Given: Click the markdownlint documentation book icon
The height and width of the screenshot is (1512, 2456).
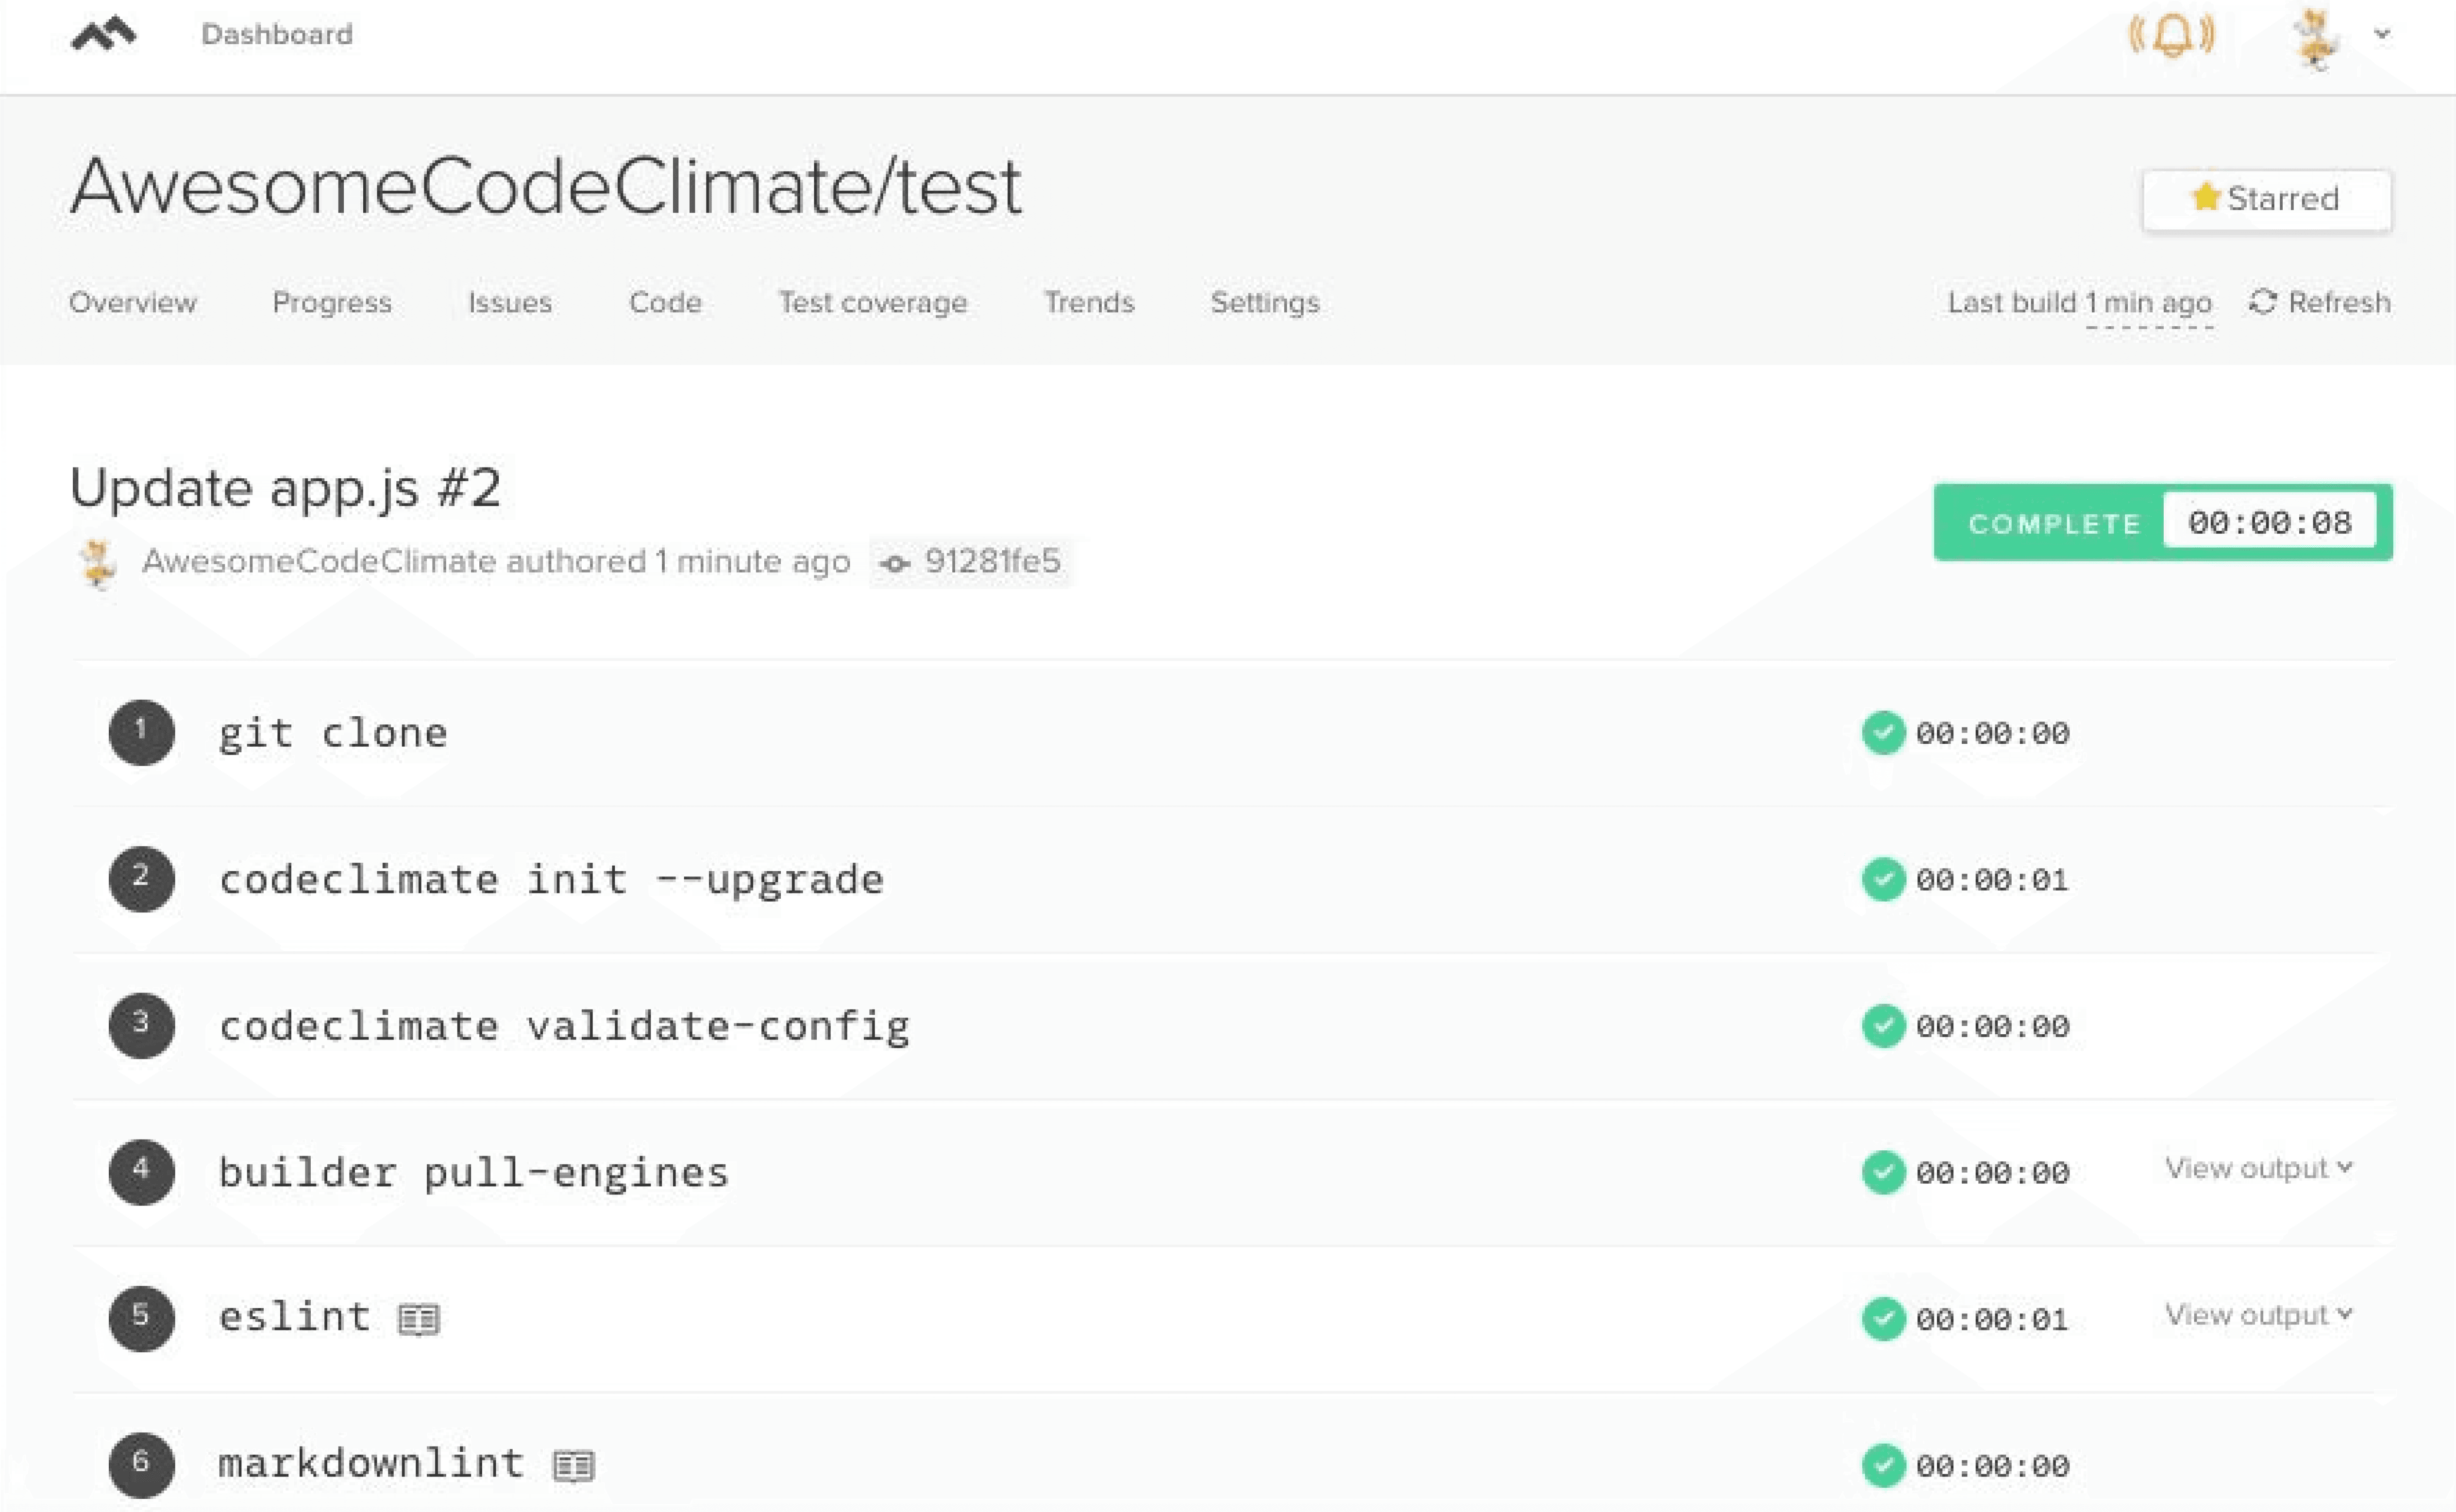Looking at the screenshot, I should (574, 1466).
